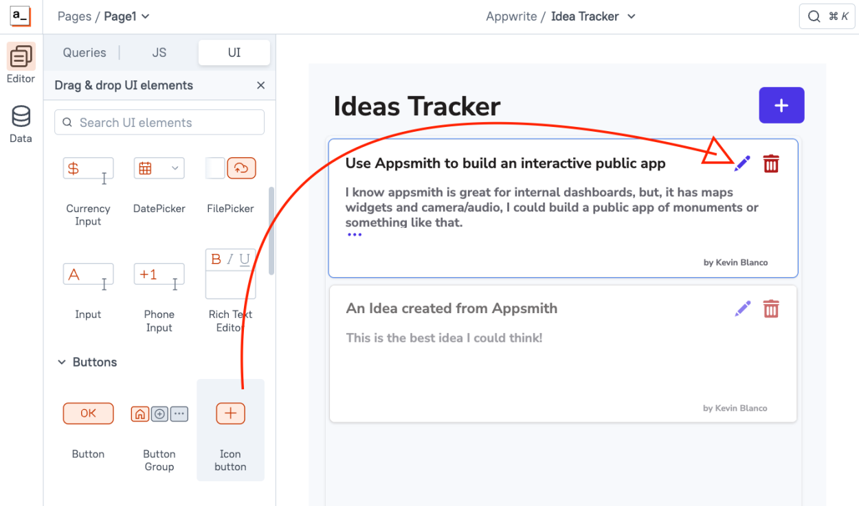Screen dimensions: 859x506
Task: Delete the first idea with the trash icon
Action: pos(771,163)
